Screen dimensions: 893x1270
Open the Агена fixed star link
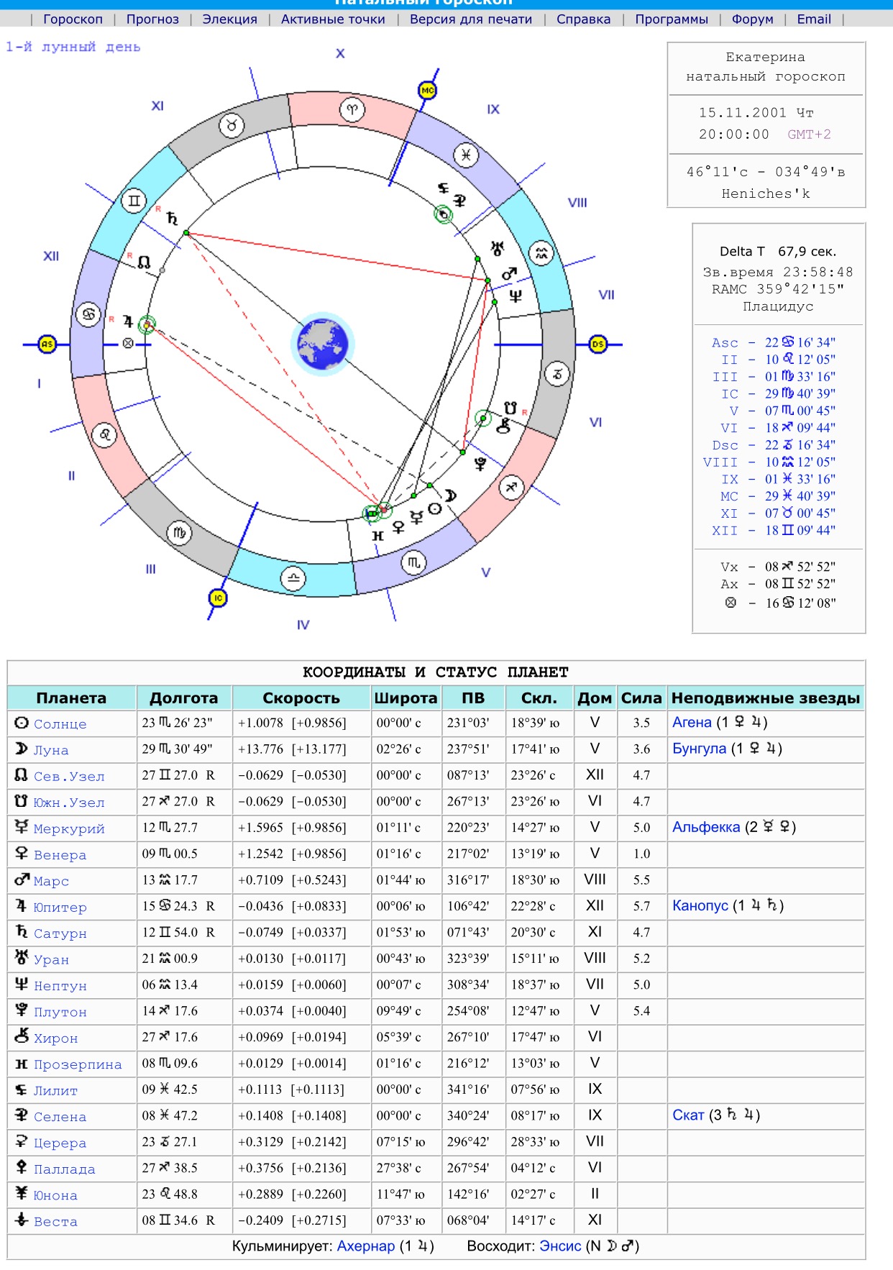tap(692, 722)
